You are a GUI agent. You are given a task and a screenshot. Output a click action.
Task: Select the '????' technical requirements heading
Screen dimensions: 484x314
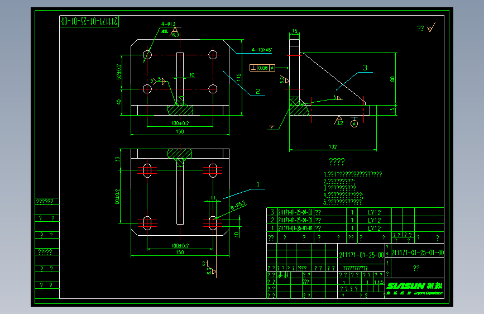click(x=337, y=161)
